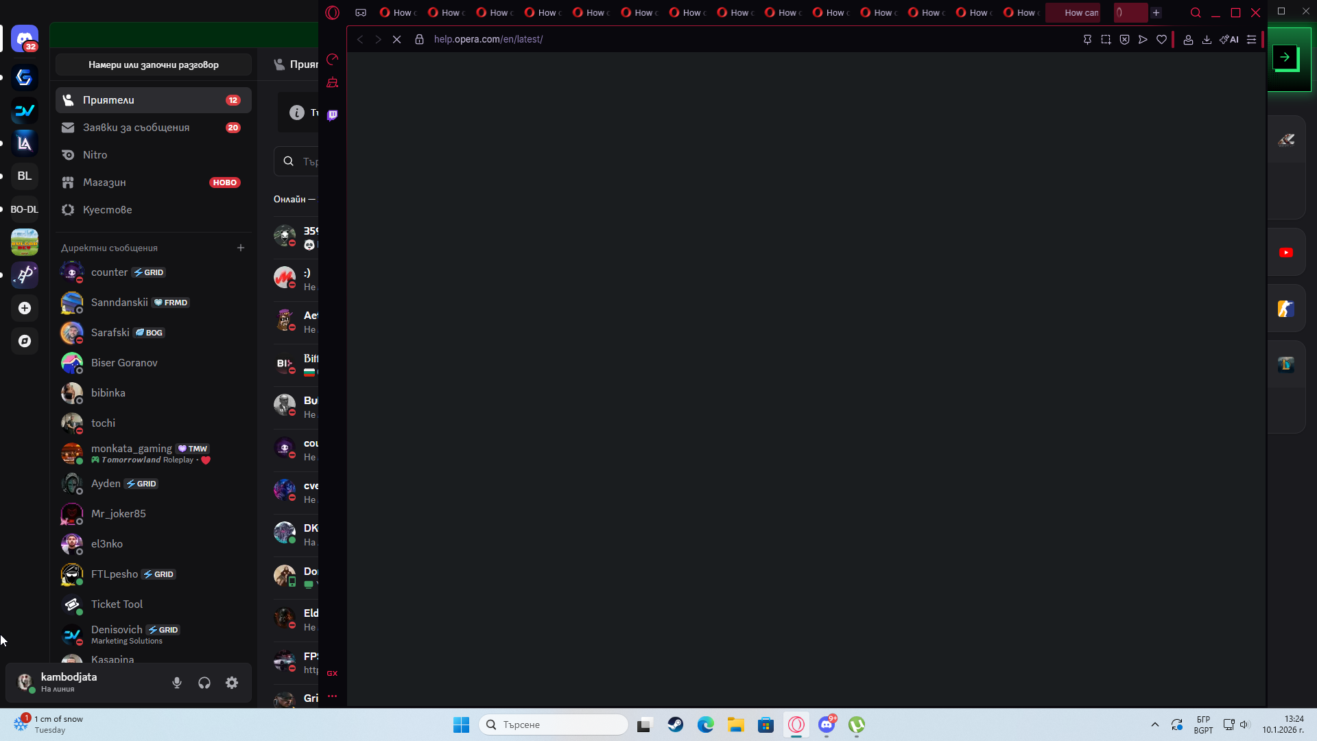Expand the Windows system tray hidden icons

1154,725
